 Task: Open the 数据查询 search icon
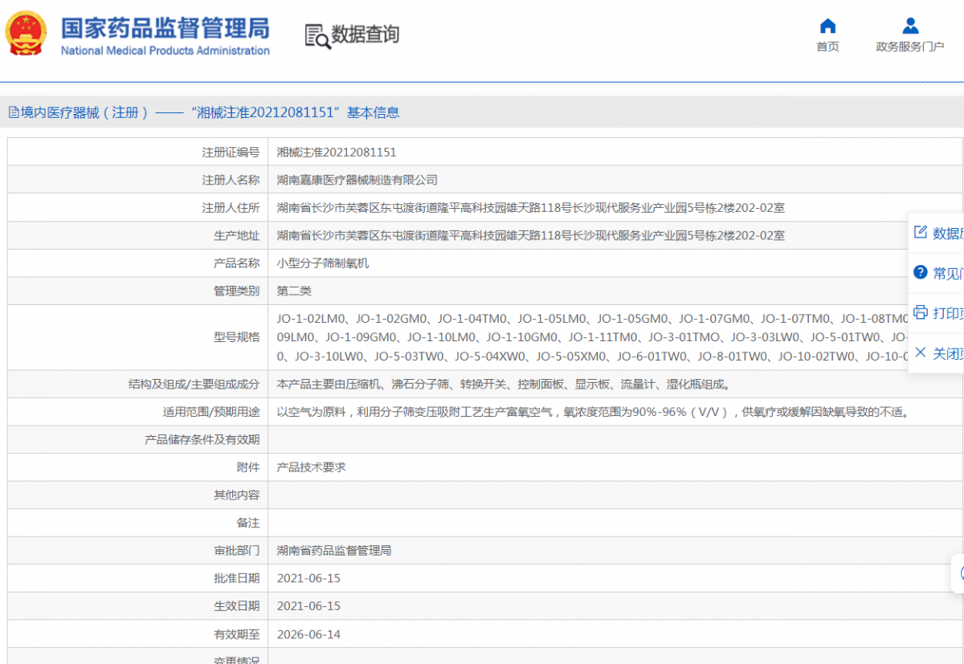317,36
